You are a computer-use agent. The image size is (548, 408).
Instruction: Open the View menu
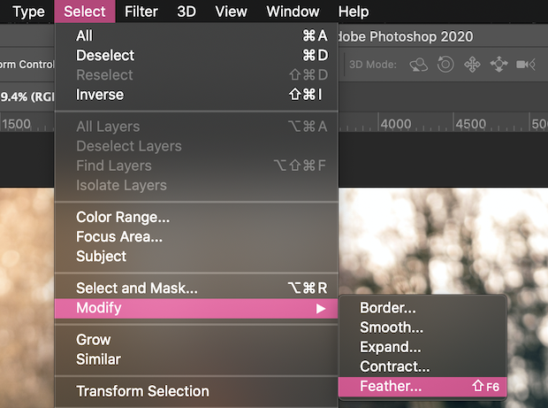click(x=231, y=12)
